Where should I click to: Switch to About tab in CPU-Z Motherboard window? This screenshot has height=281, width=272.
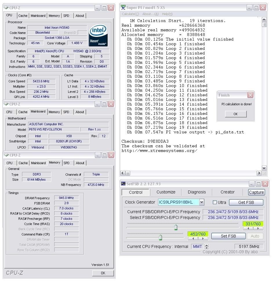point(79,112)
